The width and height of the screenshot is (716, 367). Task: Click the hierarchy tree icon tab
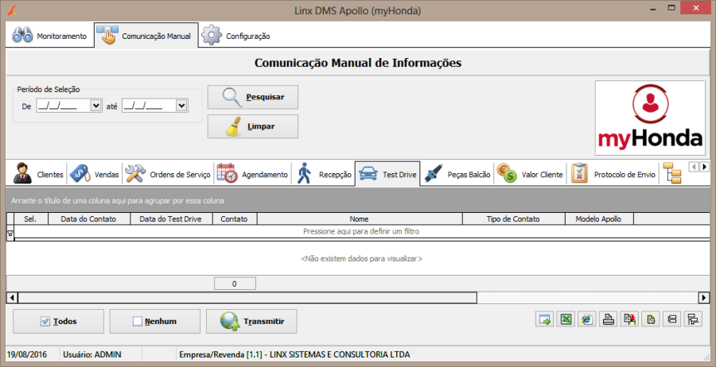tap(671, 173)
